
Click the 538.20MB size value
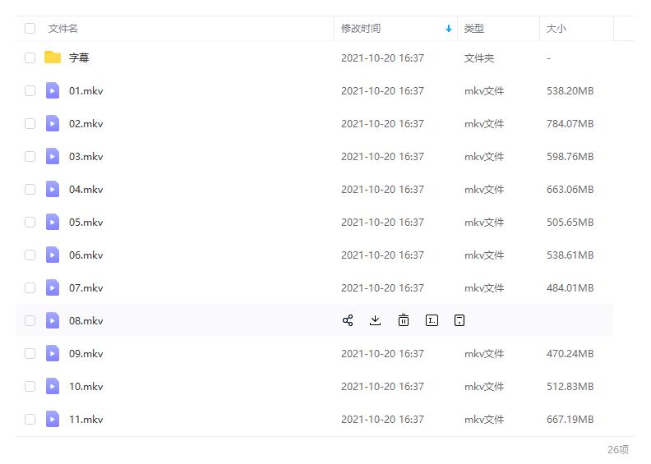(x=570, y=90)
